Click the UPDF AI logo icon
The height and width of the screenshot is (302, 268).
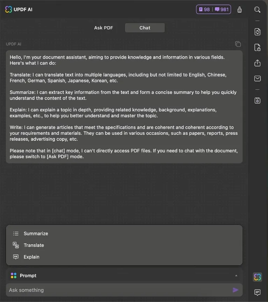tap(8, 9)
